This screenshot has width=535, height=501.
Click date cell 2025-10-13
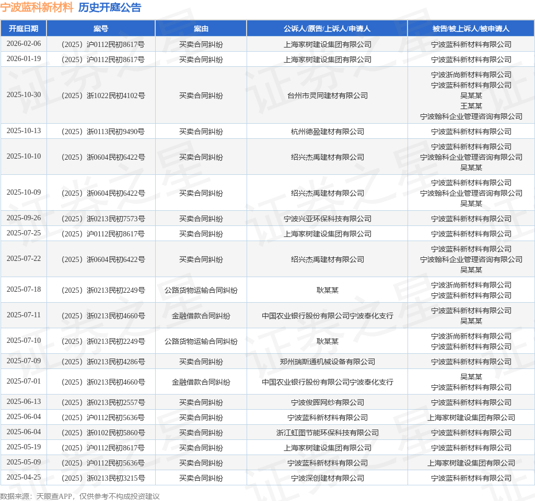[x=24, y=131]
